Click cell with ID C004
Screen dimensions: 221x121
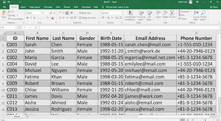(x=15, y=64)
